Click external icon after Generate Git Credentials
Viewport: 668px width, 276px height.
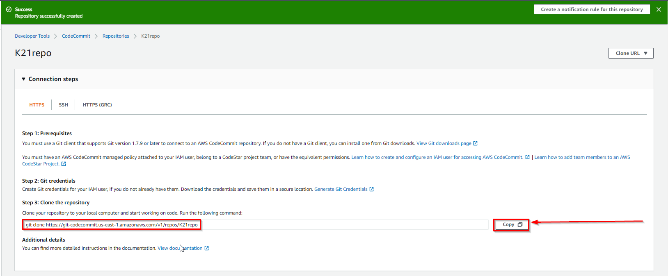pos(371,189)
